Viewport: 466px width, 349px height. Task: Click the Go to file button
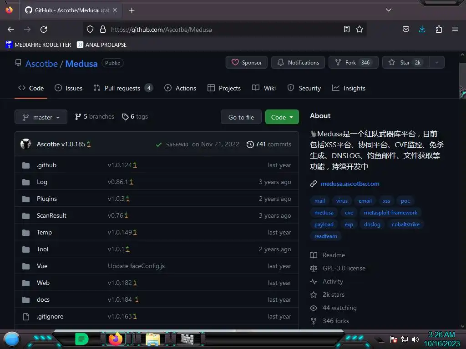241,117
